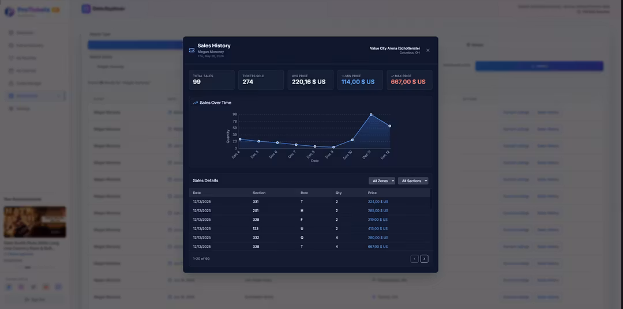Go to previous page of sales details
This screenshot has height=309, width=623.
414,259
